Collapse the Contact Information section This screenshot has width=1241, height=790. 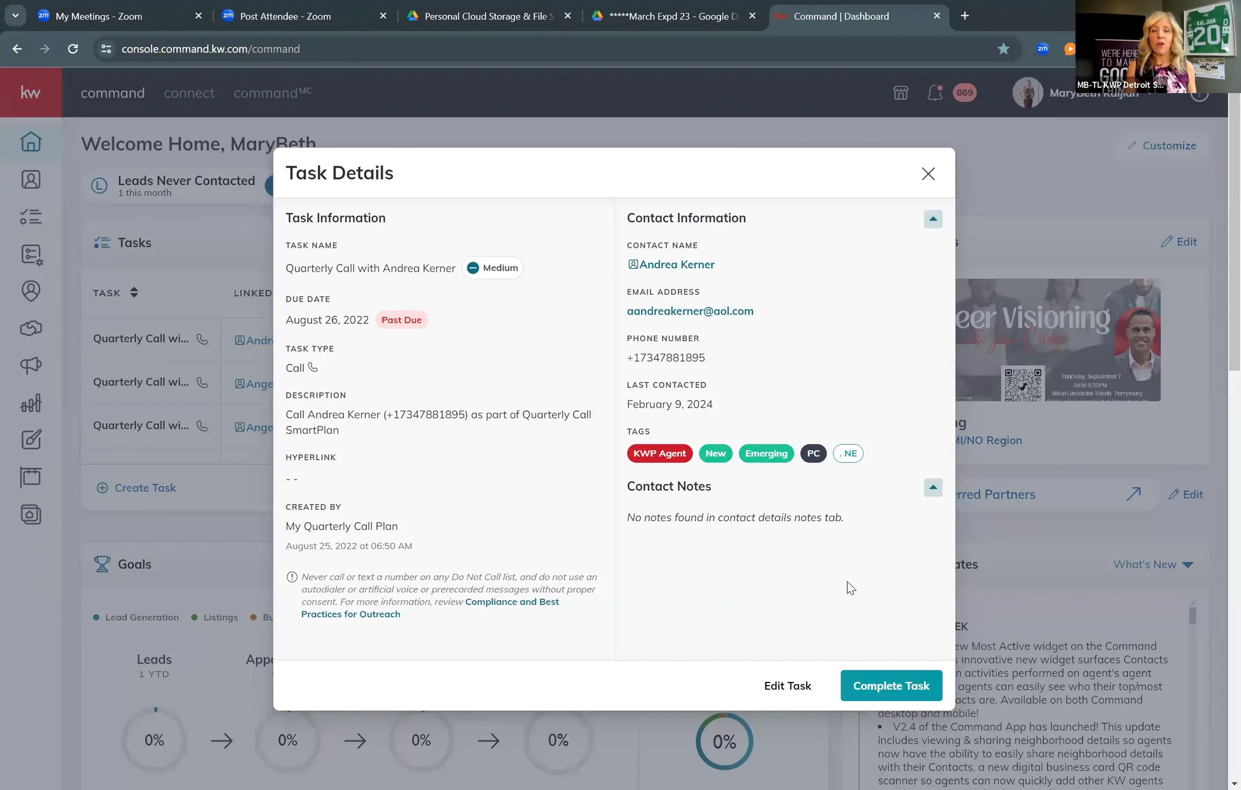[x=933, y=219]
